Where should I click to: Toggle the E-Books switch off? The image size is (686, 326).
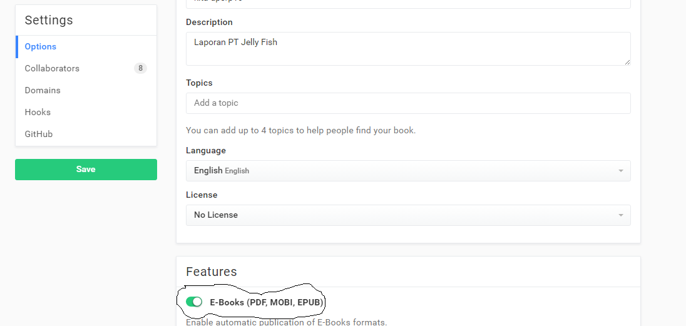[x=194, y=302]
